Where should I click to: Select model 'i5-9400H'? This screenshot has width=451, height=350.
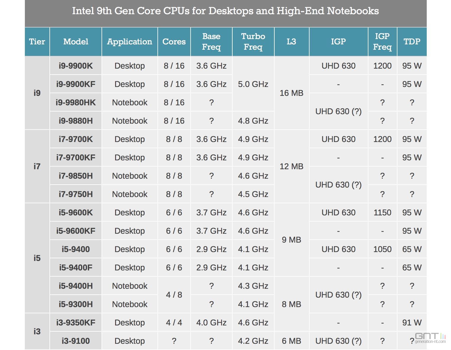(x=76, y=286)
